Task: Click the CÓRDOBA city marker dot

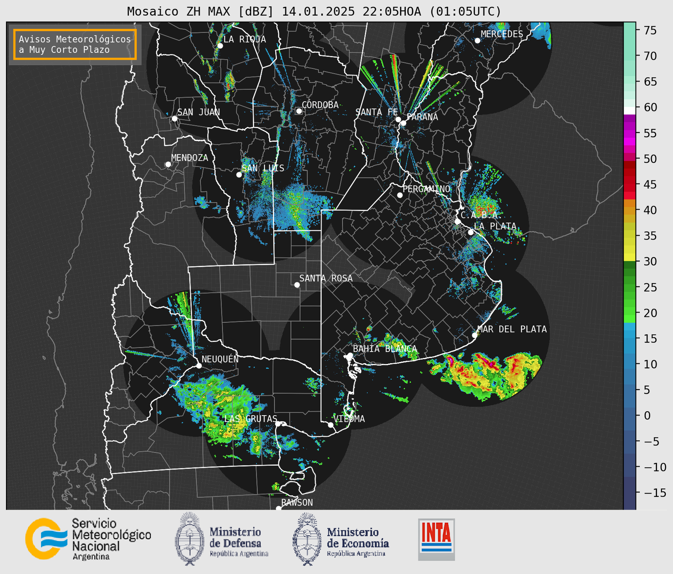Action: tap(299, 111)
